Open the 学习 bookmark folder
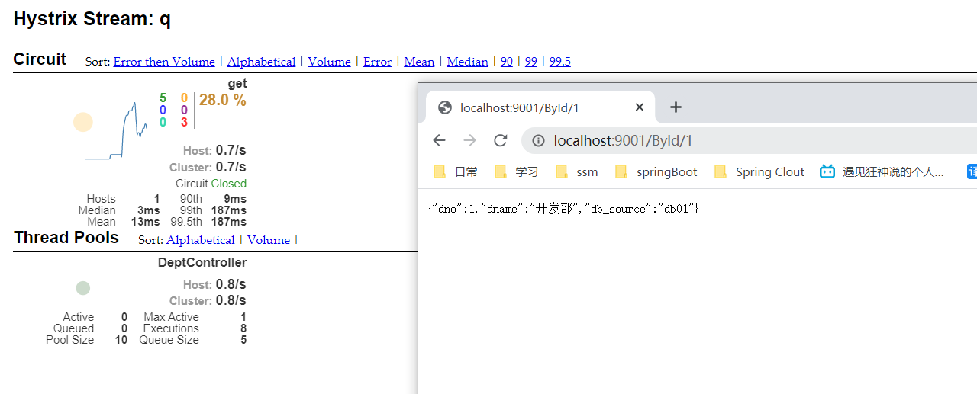This screenshot has height=394, width=977. (517, 172)
